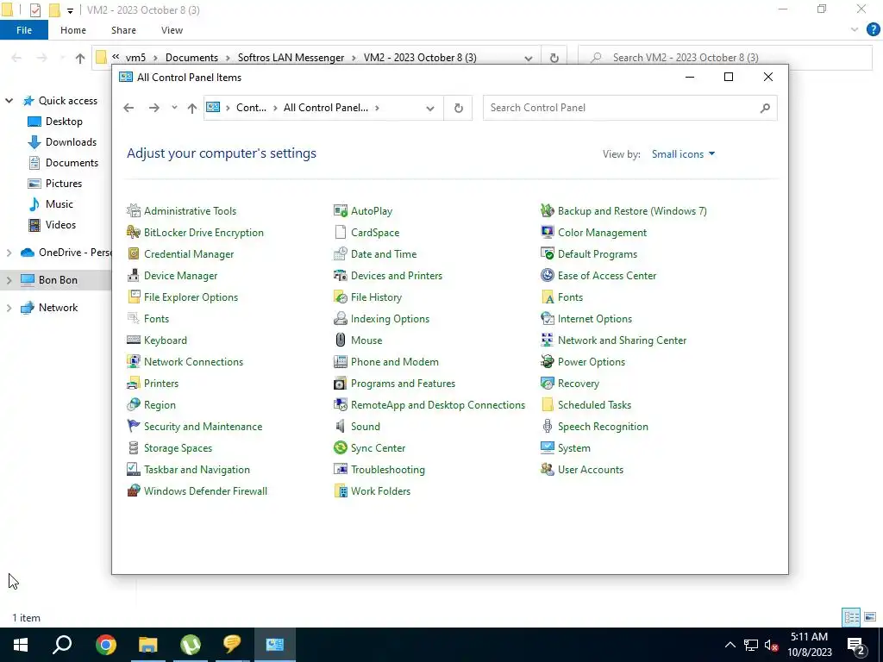The image size is (883, 662).
Task: Expand the Control Panel address bar history dropdown
Action: (430, 108)
